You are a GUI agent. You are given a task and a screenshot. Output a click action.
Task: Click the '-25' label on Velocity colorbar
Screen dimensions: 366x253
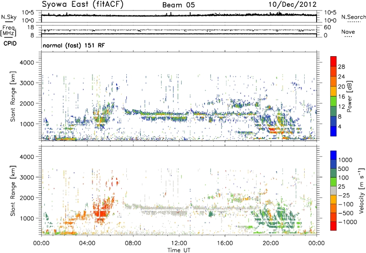(x=344, y=195)
